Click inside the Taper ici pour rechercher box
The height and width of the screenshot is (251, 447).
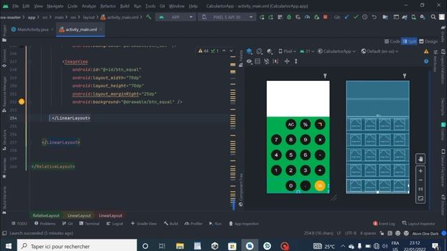(77, 246)
